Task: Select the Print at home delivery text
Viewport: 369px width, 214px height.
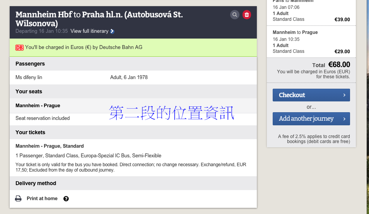Action: tap(42, 199)
